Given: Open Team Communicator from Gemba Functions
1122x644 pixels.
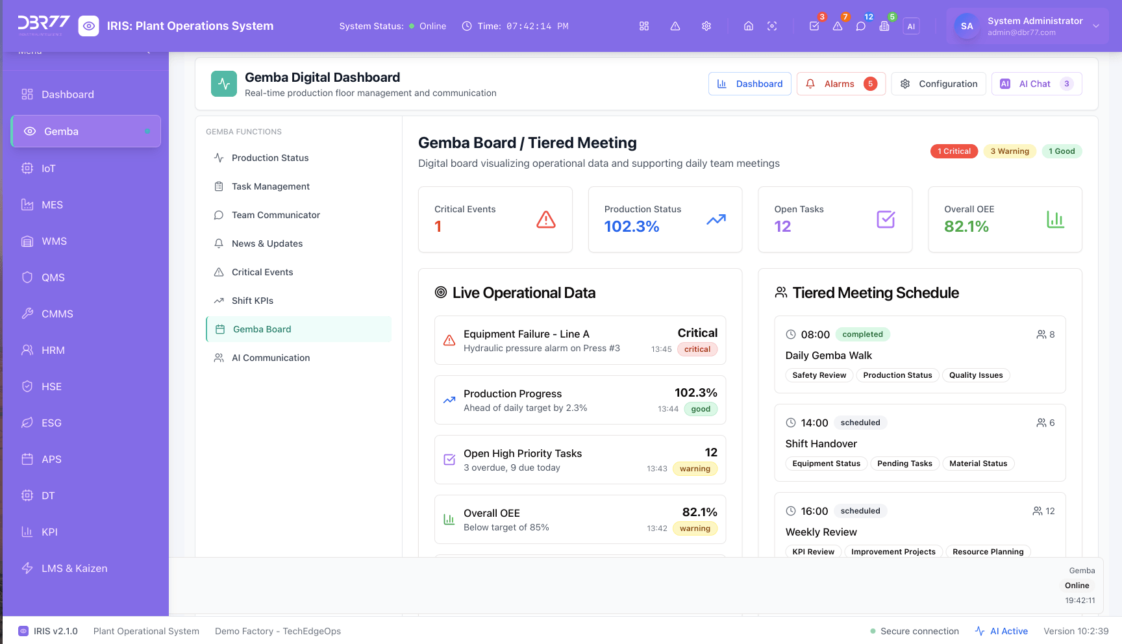Looking at the screenshot, I should pos(275,215).
